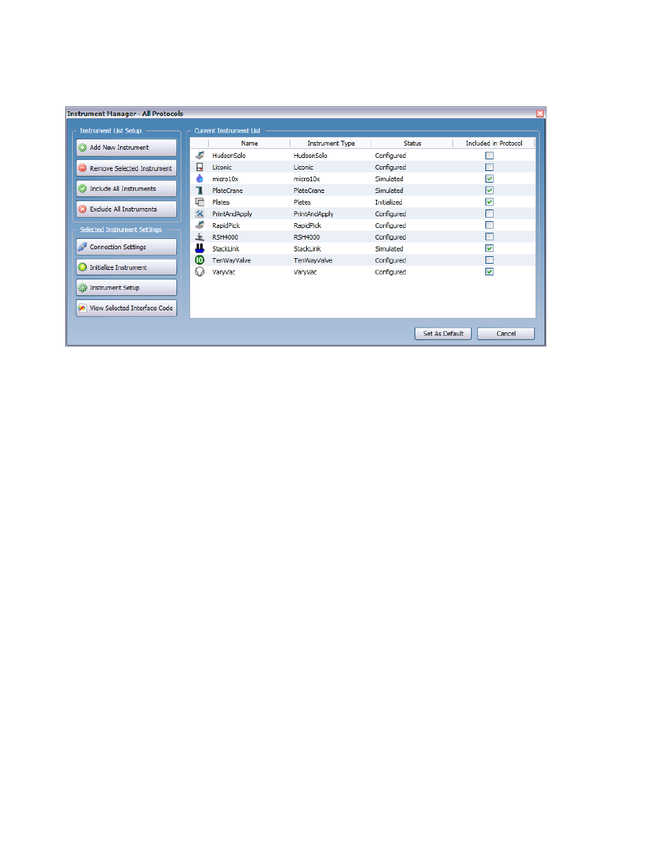
Task: Click the StackLink row icon
Action: [200, 249]
